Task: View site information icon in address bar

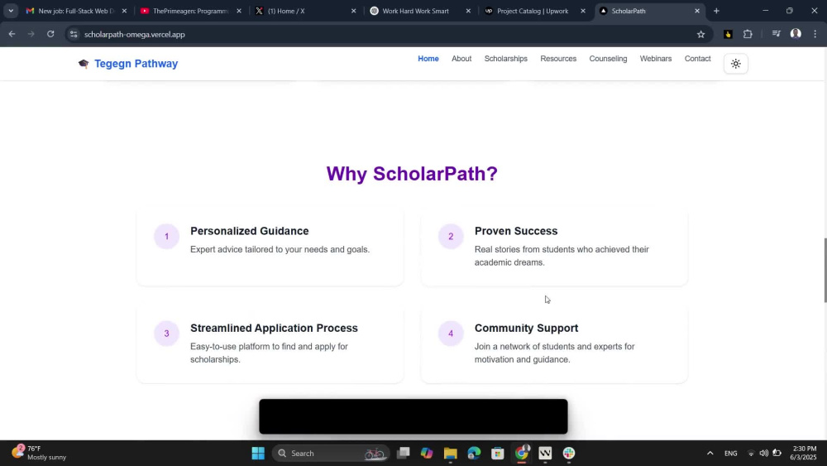Action: (74, 34)
